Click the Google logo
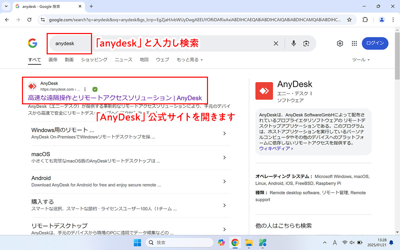The width and height of the screenshot is (400, 250). tap(33, 43)
